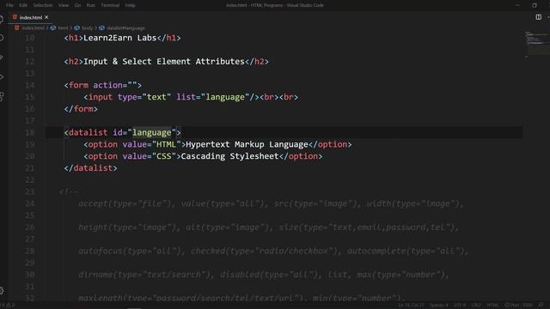The height and width of the screenshot is (309, 550).
Task: Click "Cascading Stylesheet" option text
Action: pyautogui.click(x=229, y=156)
